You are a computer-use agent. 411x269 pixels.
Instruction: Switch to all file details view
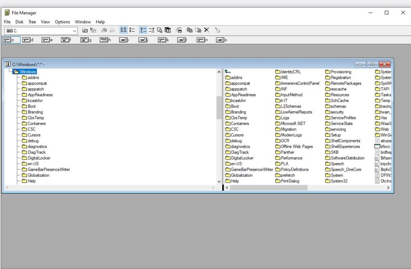coord(132,31)
